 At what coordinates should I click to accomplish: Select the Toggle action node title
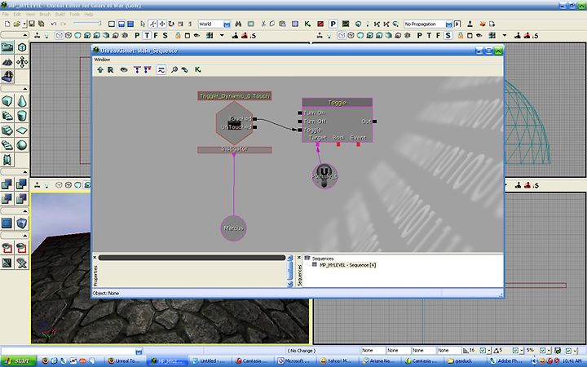(337, 102)
